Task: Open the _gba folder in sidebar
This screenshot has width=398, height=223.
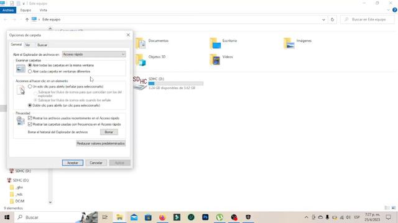Action: 16,187
